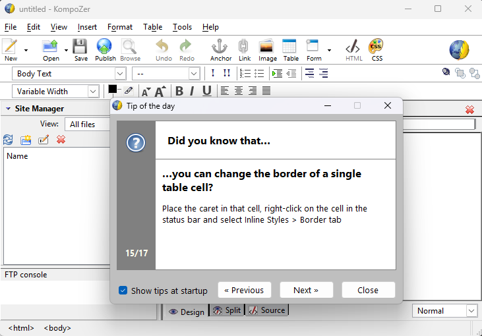Click the black text color swatch
Screen dimensions: 482x336
112,88
